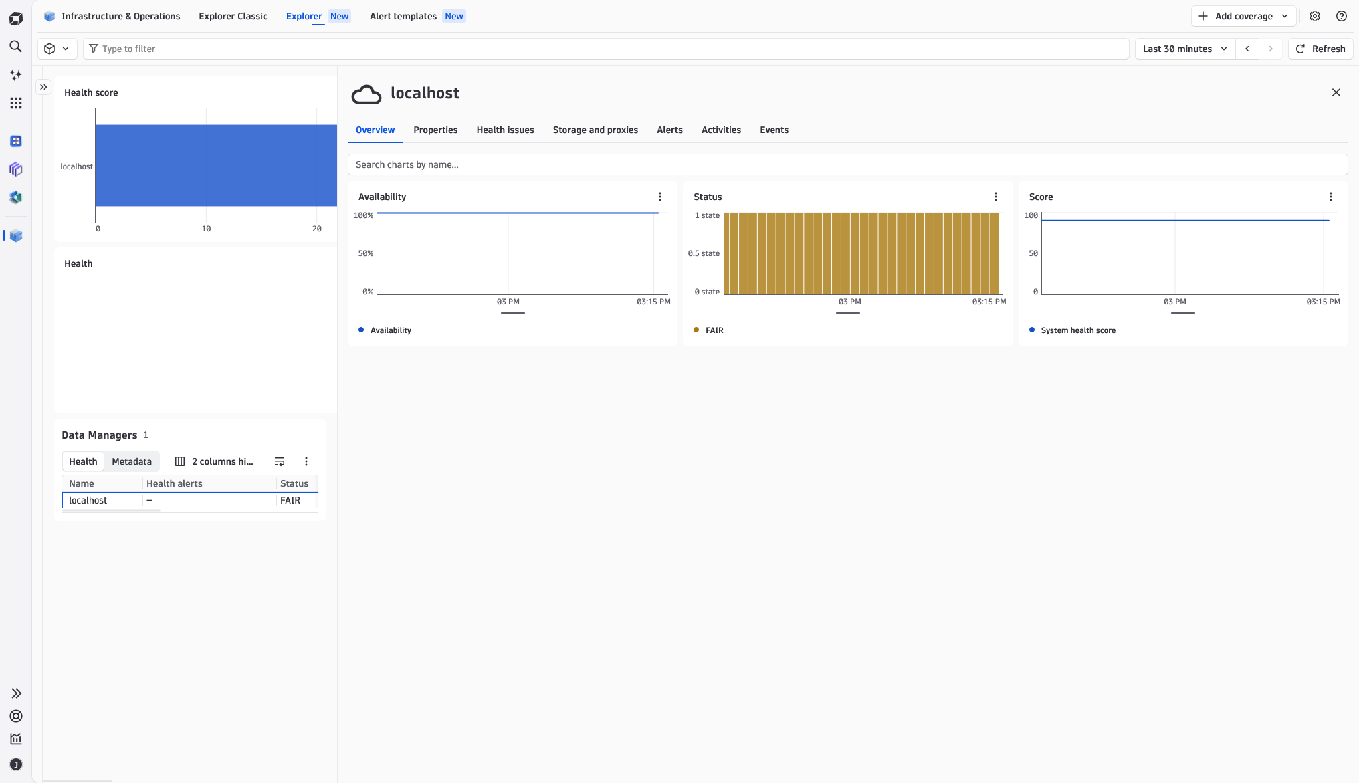Open the blue dashboards app icon in the sidebar

click(x=16, y=141)
